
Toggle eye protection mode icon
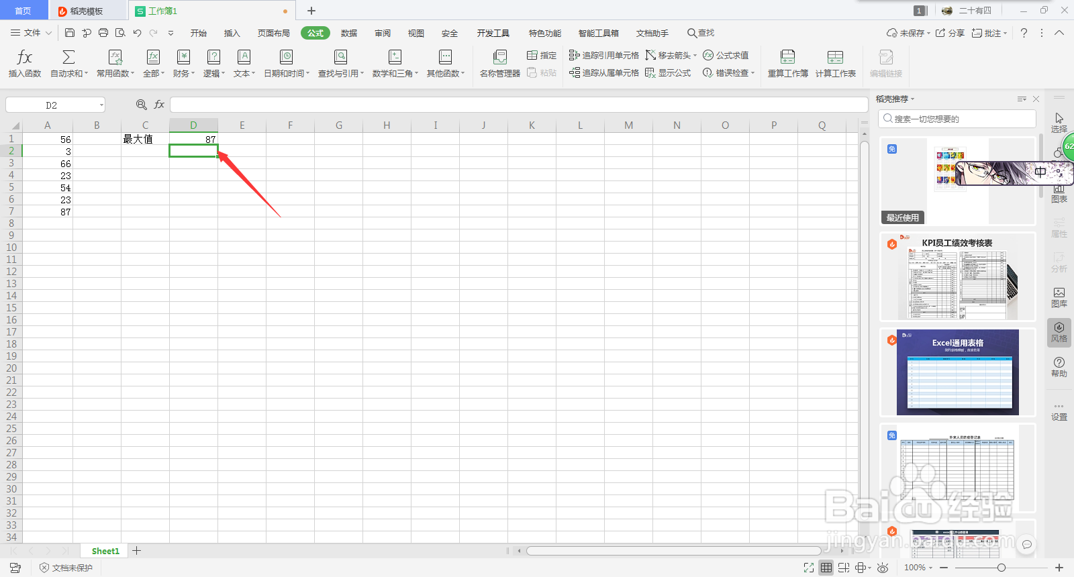pos(883,568)
